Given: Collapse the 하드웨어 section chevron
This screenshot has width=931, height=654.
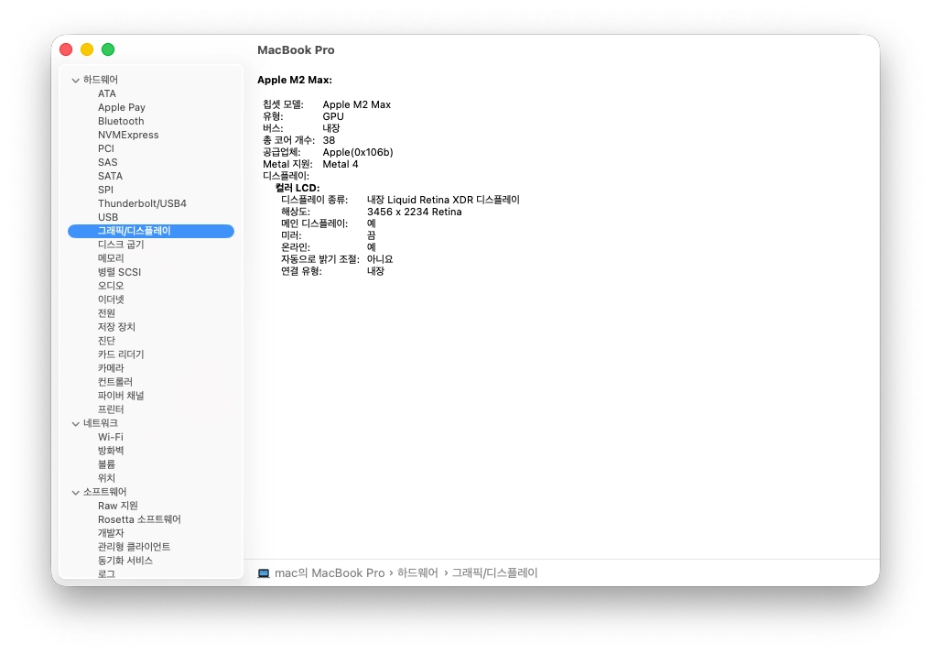Looking at the screenshot, I should tap(75, 81).
